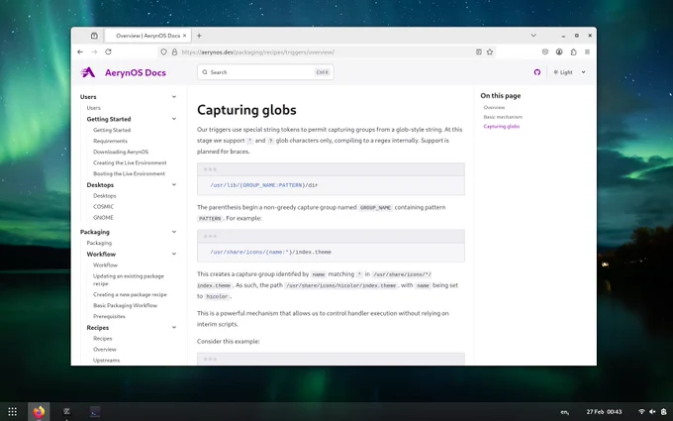Open Creating a new package recipe link
Screen dimensions: 673x421
[130, 295]
